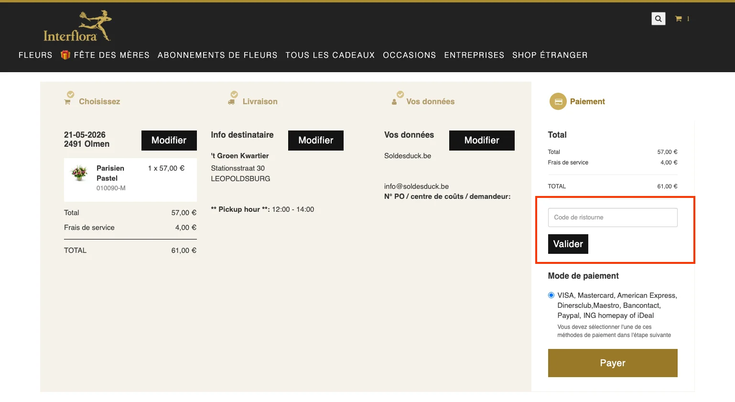
Task: Click the Mode de paiement heading
Action: (583, 276)
